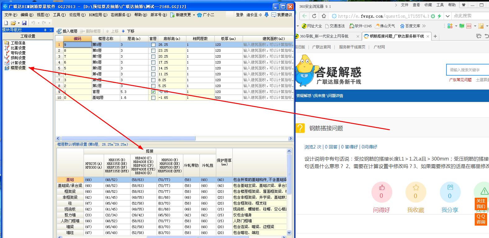Image resolution: width=489 pixels, height=238 pixels.
Task: Open 服务新干线首页 link
Action: click(x=352, y=47)
